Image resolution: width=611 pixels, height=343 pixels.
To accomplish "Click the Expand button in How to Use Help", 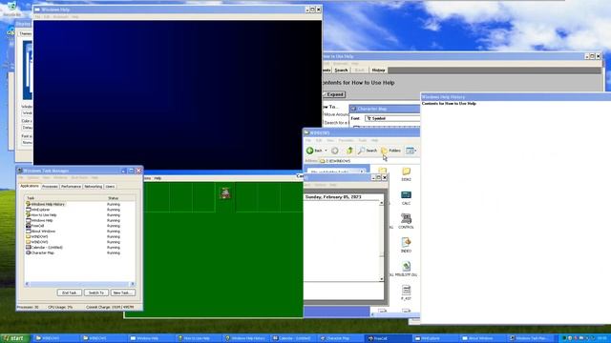I will pyautogui.click(x=333, y=94).
